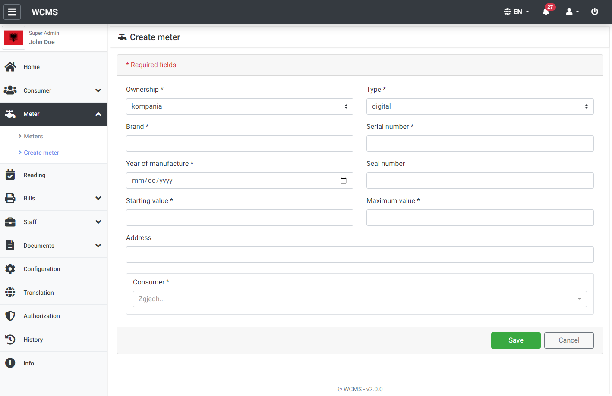612x396 pixels.
Task: Click the faucet icon beside Create meter title
Action: pyautogui.click(x=123, y=37)
